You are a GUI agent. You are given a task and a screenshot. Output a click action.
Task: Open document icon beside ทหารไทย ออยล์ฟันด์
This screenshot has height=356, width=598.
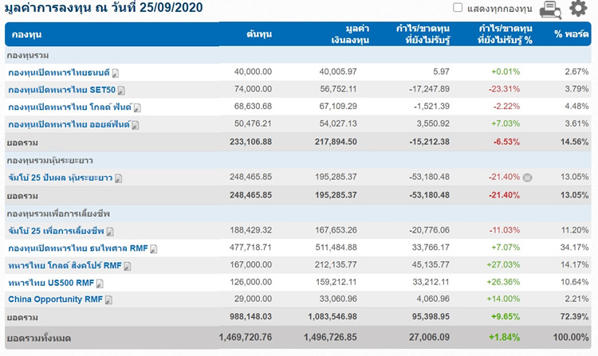tap(136, 125)
